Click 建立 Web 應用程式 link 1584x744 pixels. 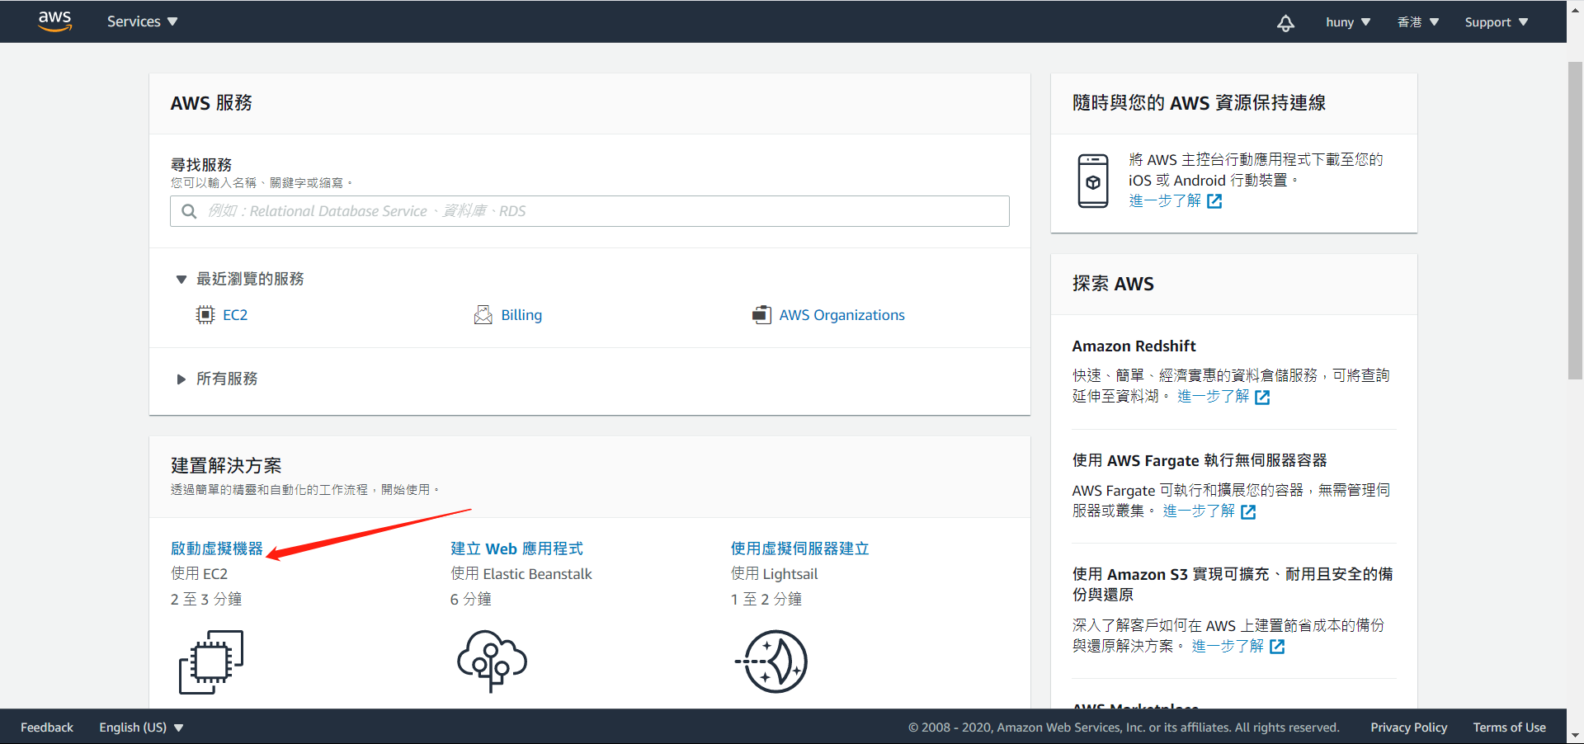[x=516, y=549]
